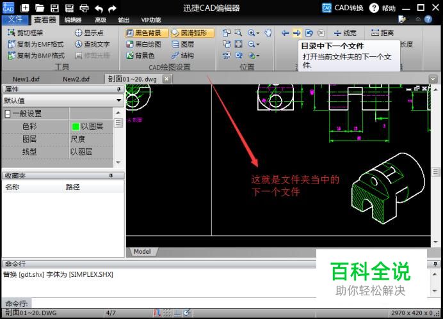Screen dimensions: 443x319
Task: Redo the last action
Action: pos(113,8)
